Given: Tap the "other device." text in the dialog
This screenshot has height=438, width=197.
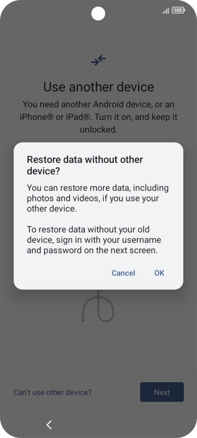Looking at the screenshot, I should click(51, 208).
